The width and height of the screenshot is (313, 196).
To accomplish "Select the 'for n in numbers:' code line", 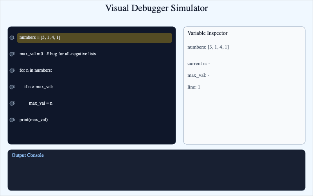I will tap(36, 70).
